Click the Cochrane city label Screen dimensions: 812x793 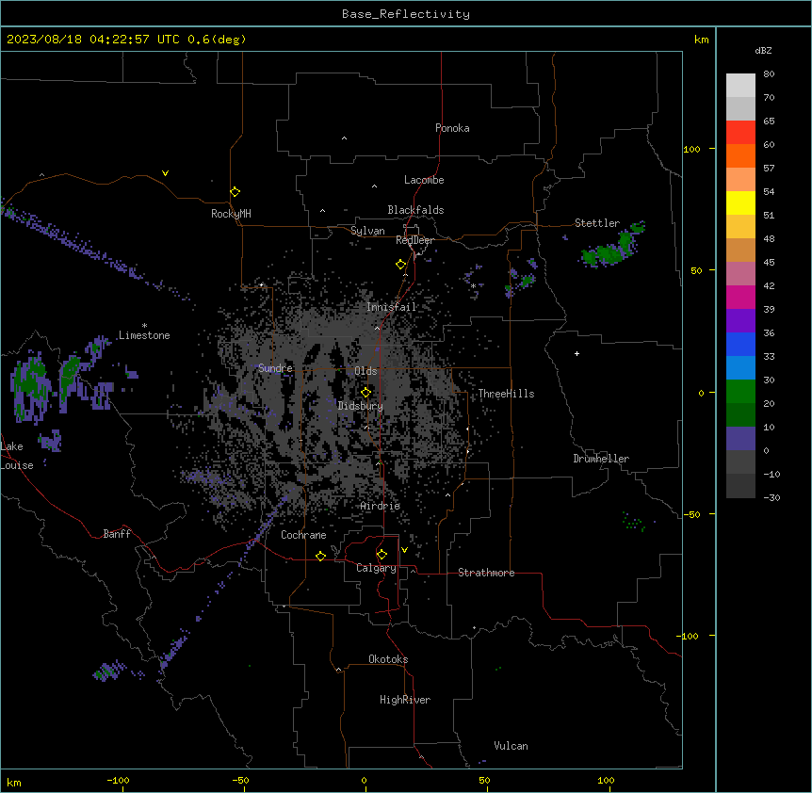click(x=303, y=535)
